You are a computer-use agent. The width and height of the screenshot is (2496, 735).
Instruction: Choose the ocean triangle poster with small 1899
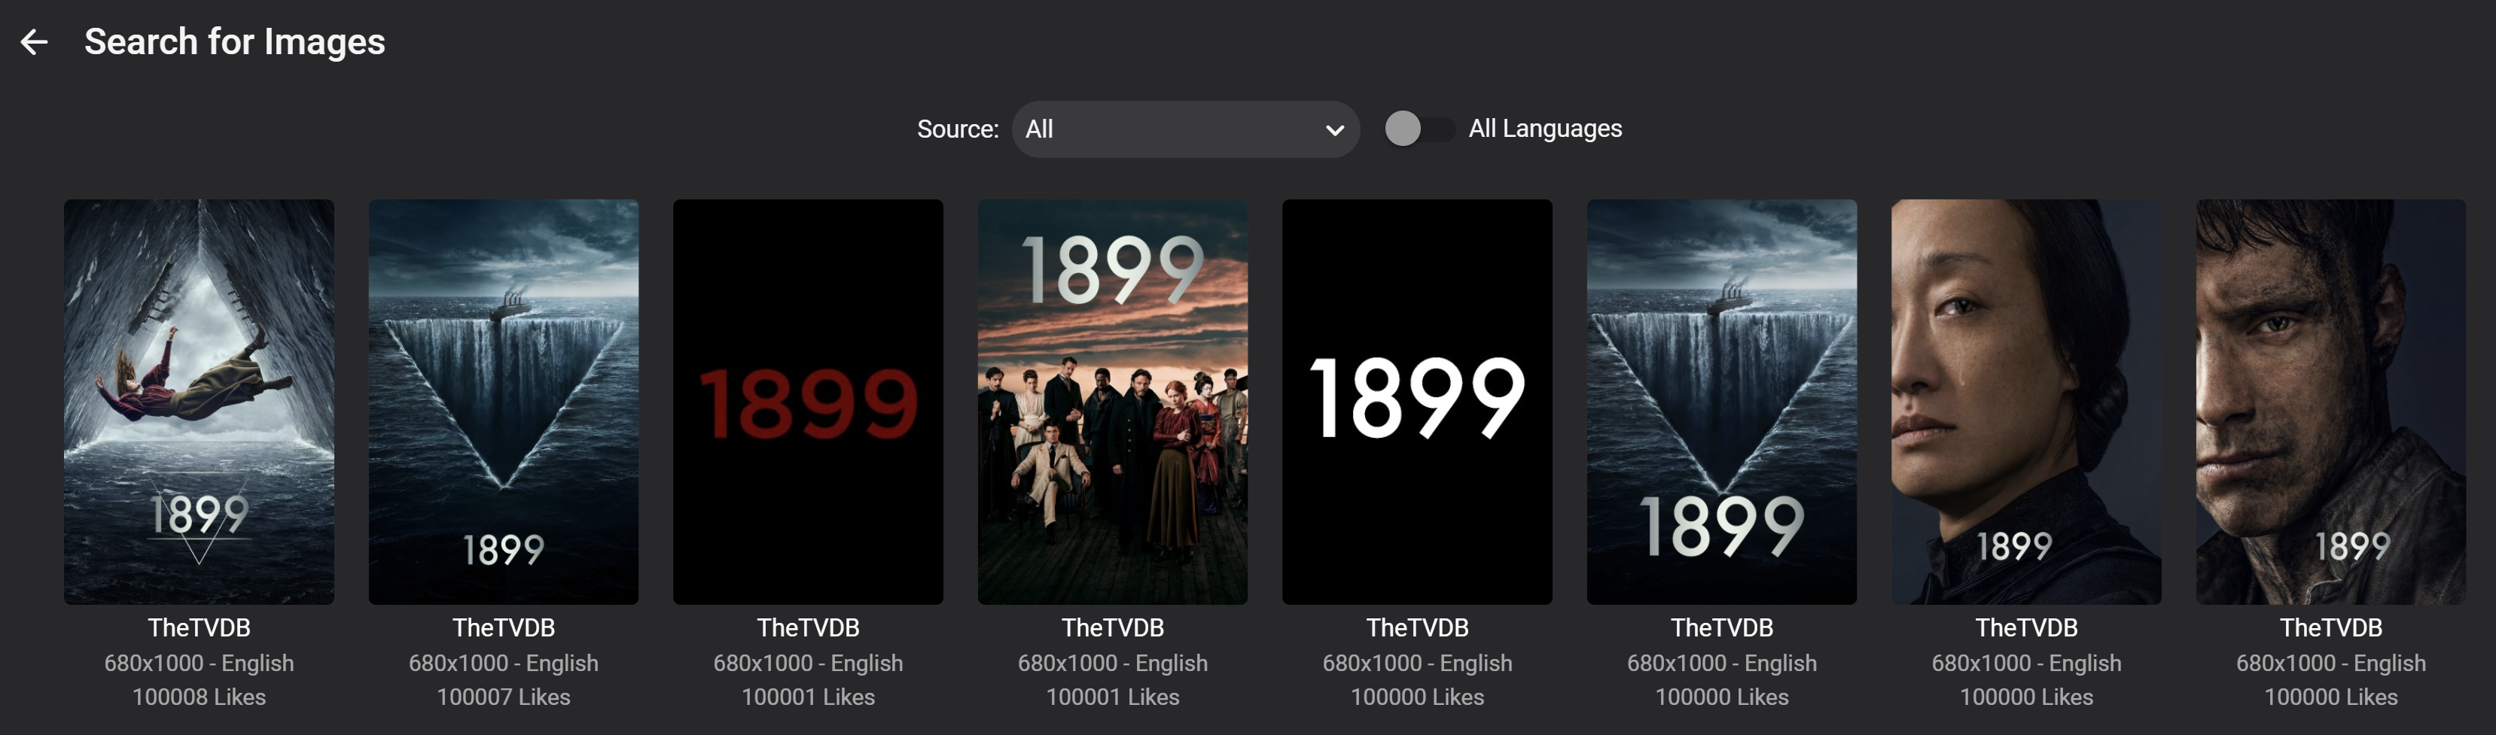(503, 401)
